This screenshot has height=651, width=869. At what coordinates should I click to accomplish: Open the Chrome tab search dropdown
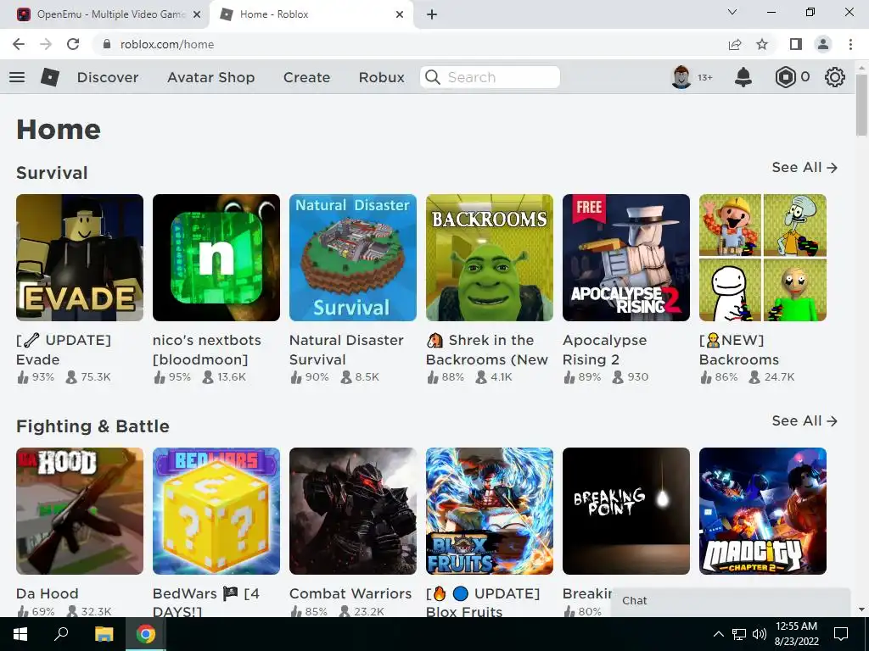[732, 12]
